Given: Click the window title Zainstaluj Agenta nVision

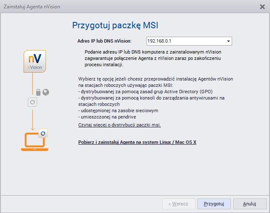Looking at the screenshot, I should coord(32,7).
